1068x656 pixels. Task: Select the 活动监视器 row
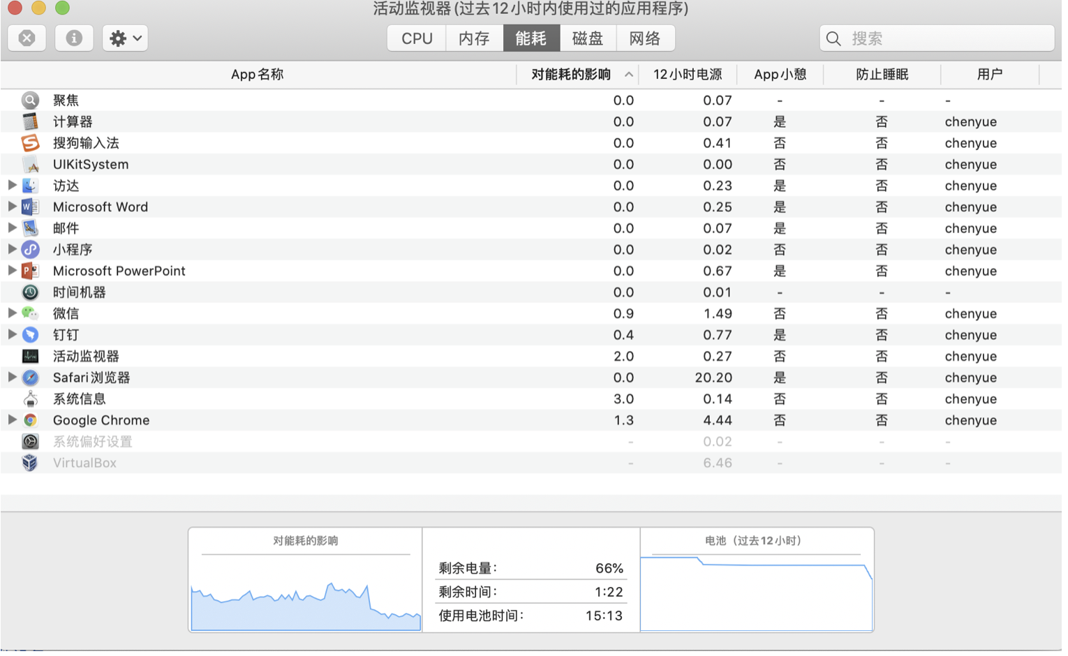[x=279, y=357]
